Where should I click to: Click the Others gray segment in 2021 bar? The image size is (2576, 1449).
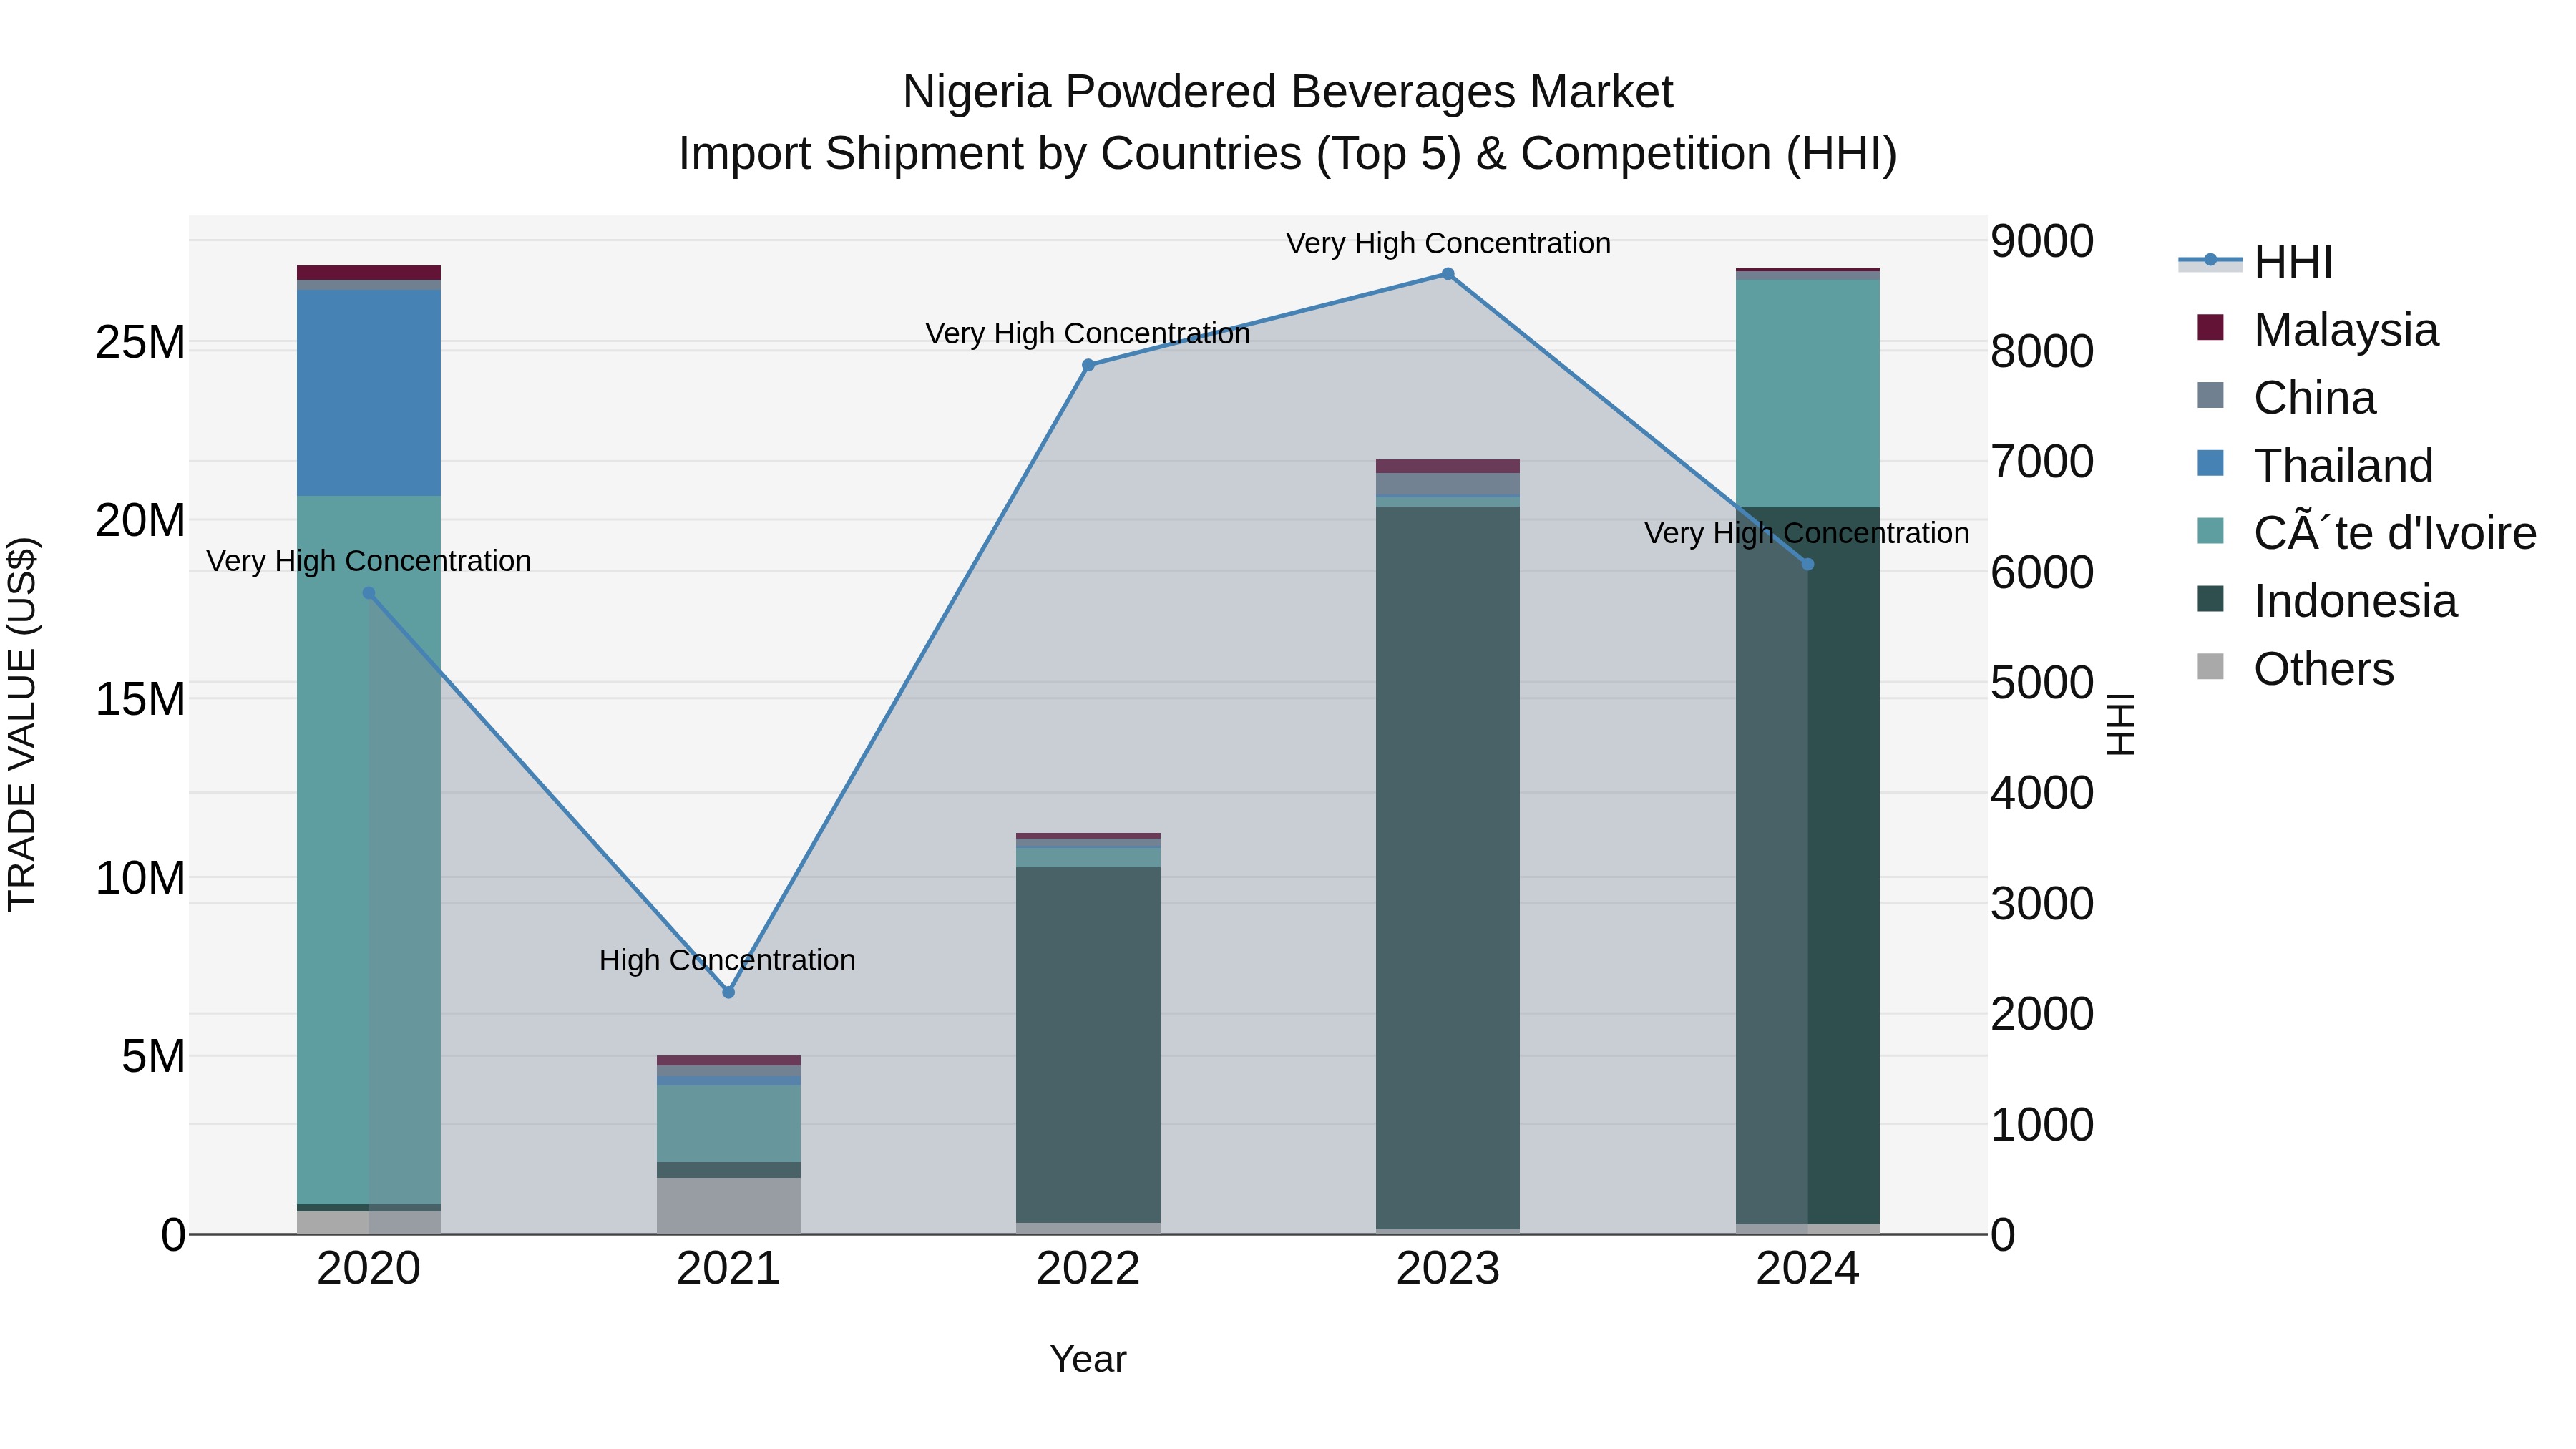coord(728,1206)
